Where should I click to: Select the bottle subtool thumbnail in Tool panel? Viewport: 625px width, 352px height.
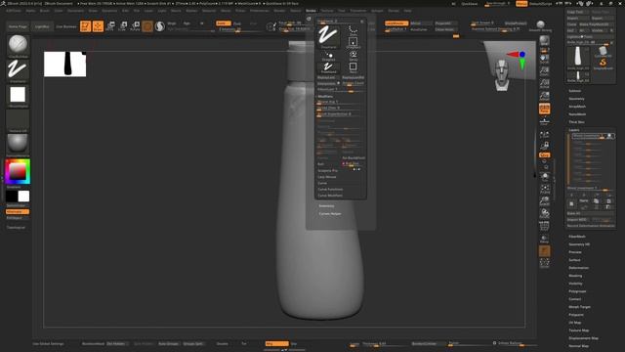[577, 57]
